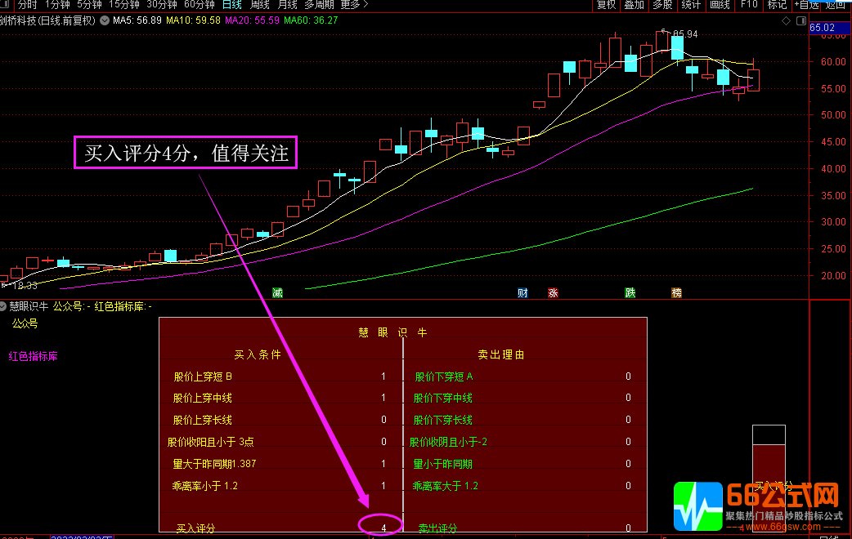Screen dimensions: 852x539
Task: Select the 5分钟 period tab
Action: point(89,5)
